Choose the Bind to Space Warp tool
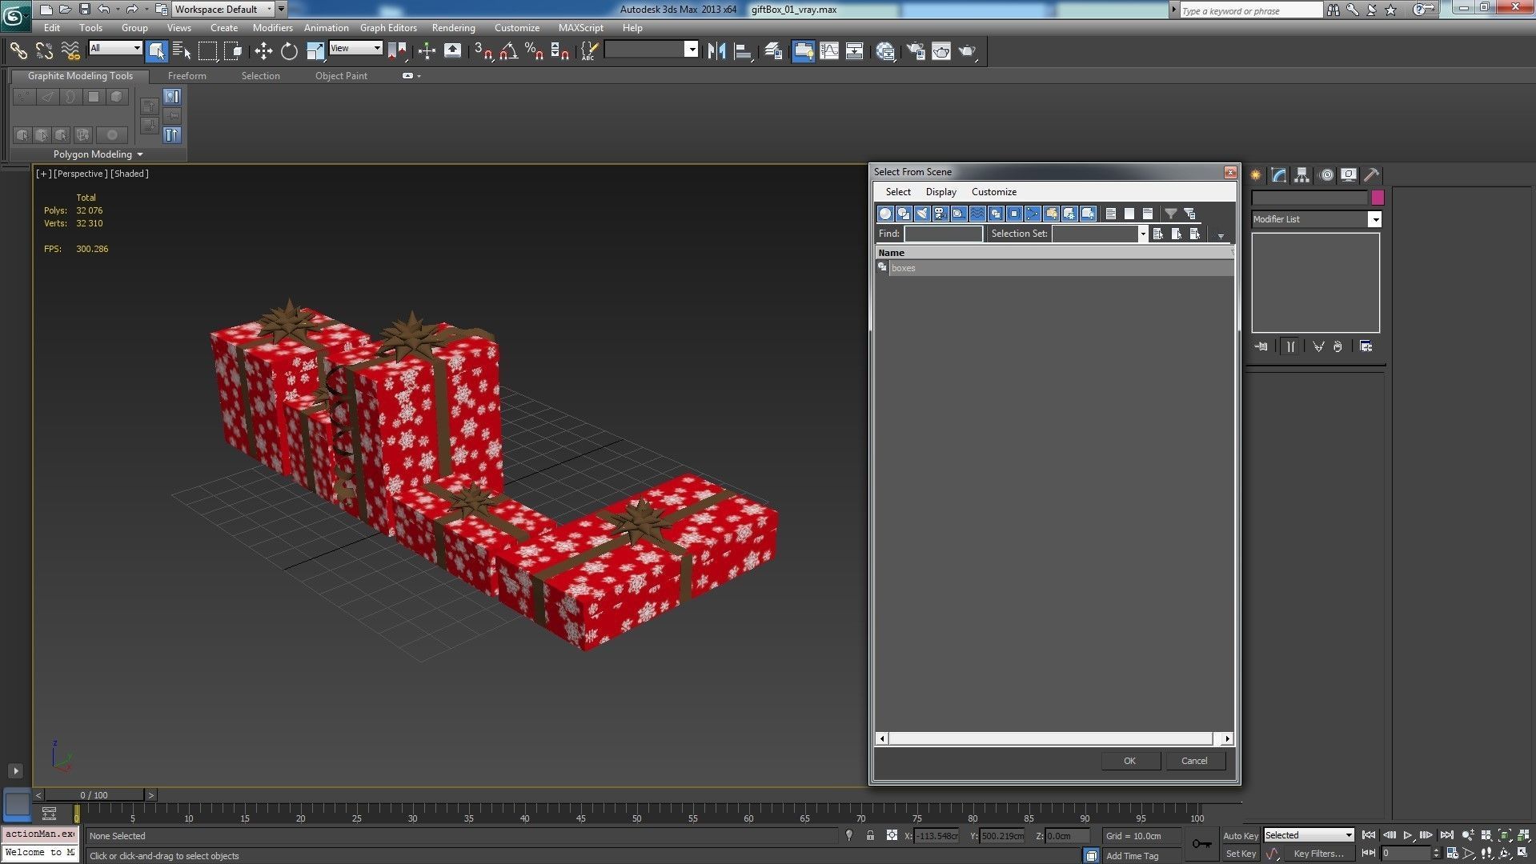This screenshot has height=864, width=1536. point(70,51)
